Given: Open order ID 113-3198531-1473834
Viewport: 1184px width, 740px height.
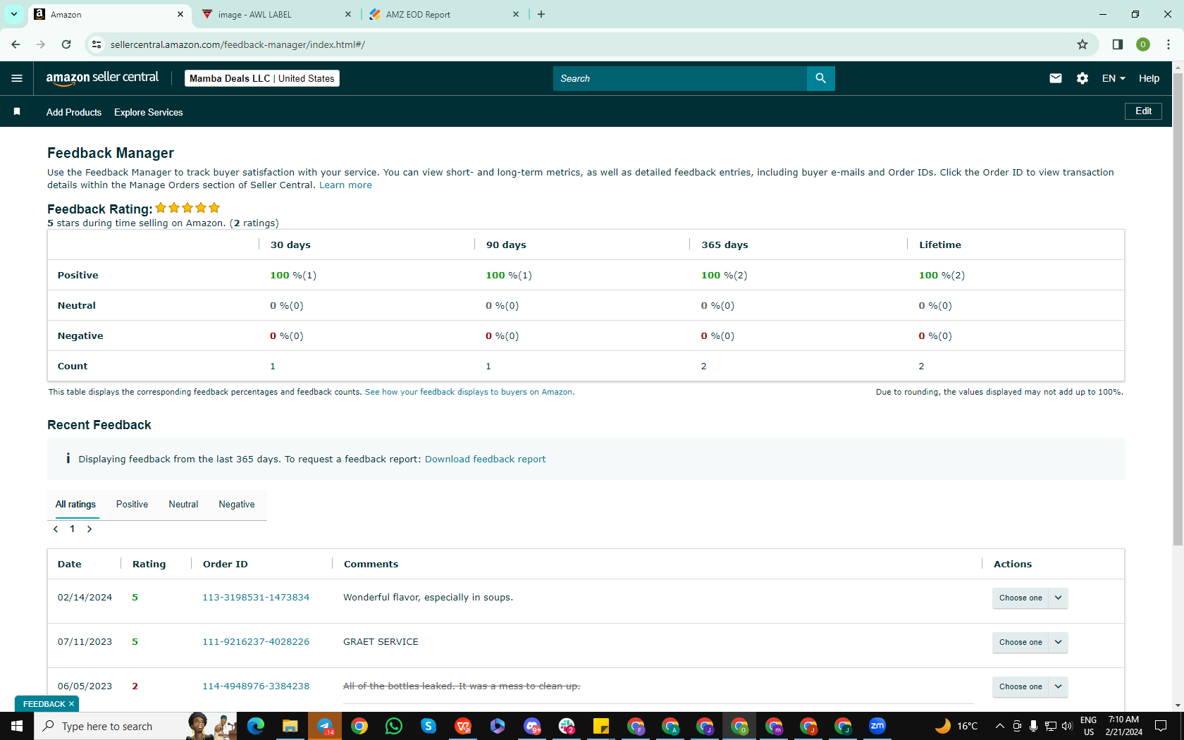Looking at the screenshot, I should (256, 597).
